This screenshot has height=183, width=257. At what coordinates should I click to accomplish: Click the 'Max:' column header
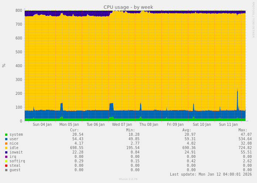(243, 130)
